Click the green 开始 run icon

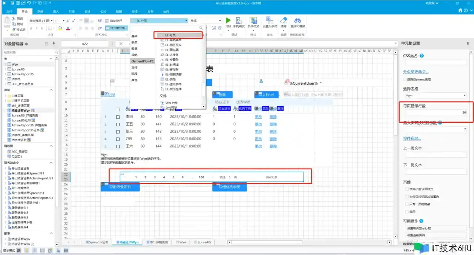(x=228, y=21)
